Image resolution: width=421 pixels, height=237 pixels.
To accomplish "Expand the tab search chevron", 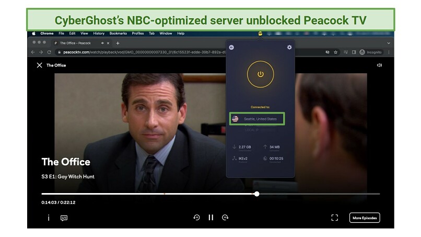I will pyautogui.click(x=389, y=43).
